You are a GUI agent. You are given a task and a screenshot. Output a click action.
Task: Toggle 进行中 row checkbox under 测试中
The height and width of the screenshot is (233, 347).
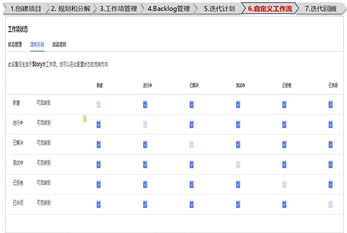(238, 125)
